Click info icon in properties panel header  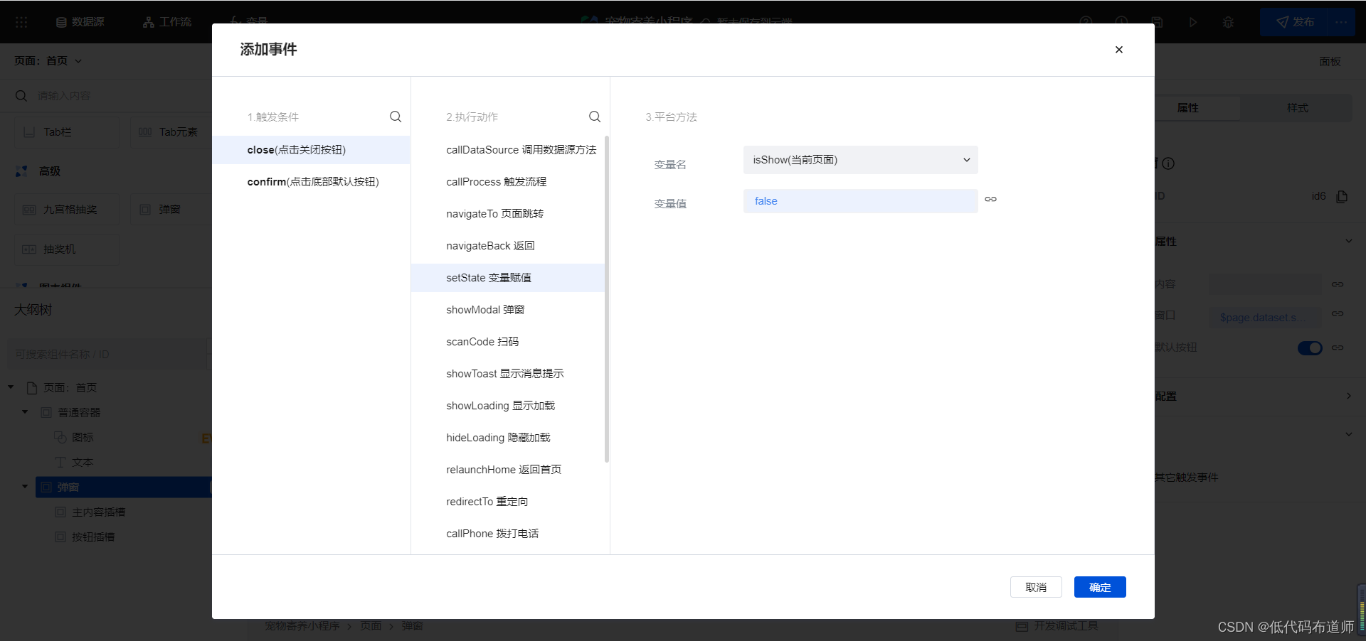(x=1168, y=163)
